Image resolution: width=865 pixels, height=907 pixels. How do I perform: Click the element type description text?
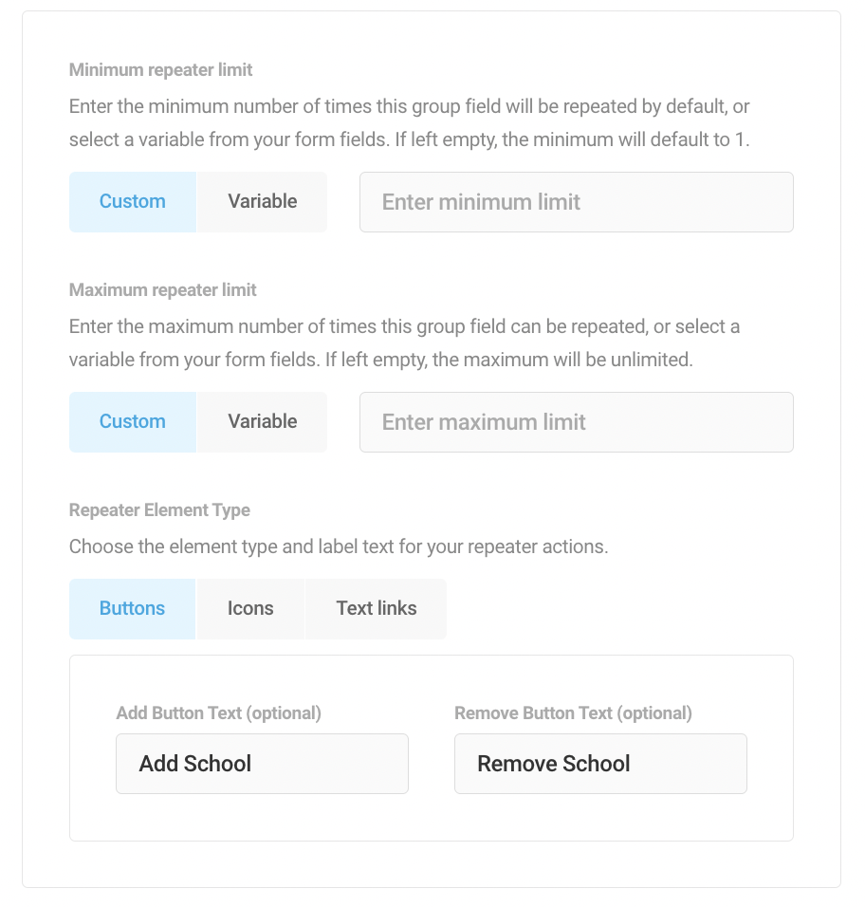pyautogui.click(x=338, y=547)
